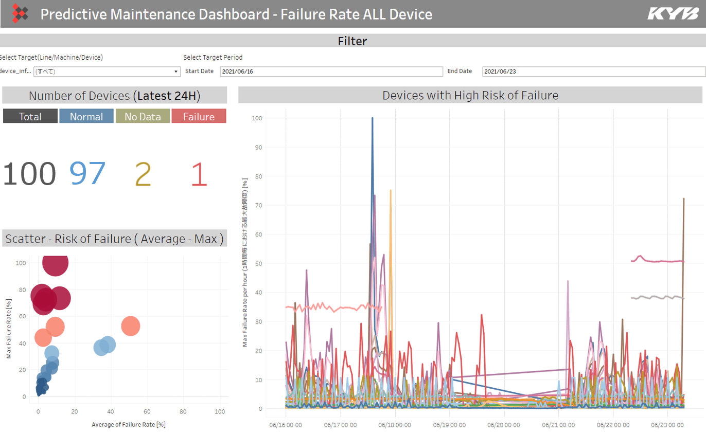
Task: Click the failure device count 1
Action: point(199,175)
